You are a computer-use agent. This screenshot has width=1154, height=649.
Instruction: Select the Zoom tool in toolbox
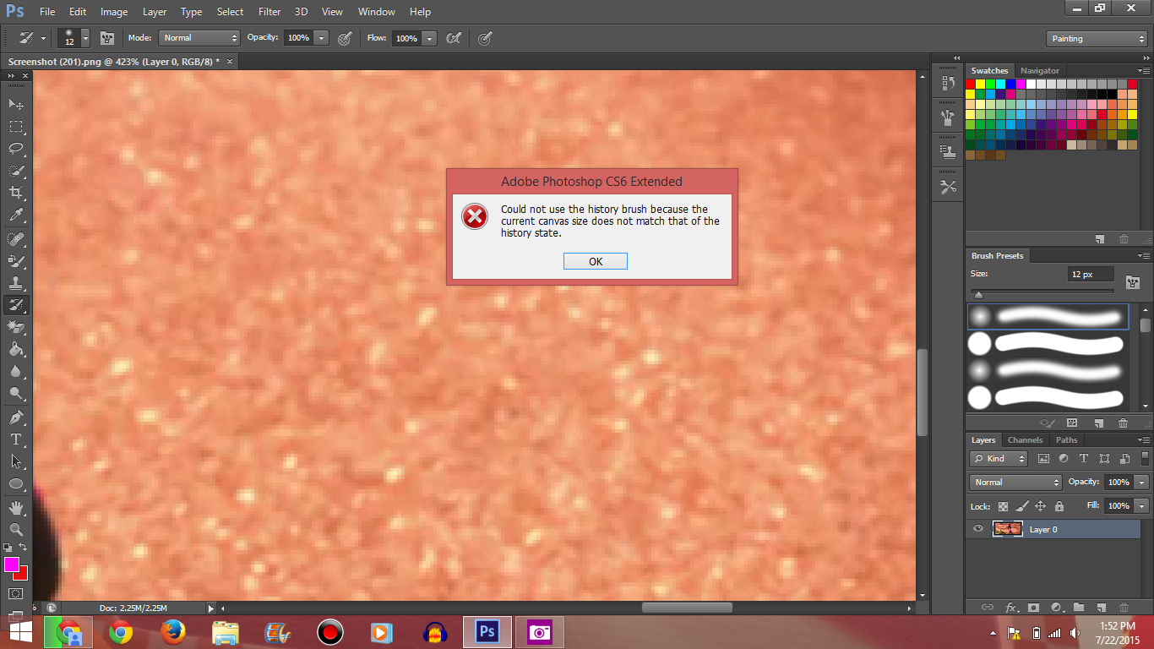[x=16, y=529]
